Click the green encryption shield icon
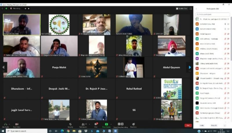Screen dimensions: 232x133 pyautogui.click(x=6, y=9)
